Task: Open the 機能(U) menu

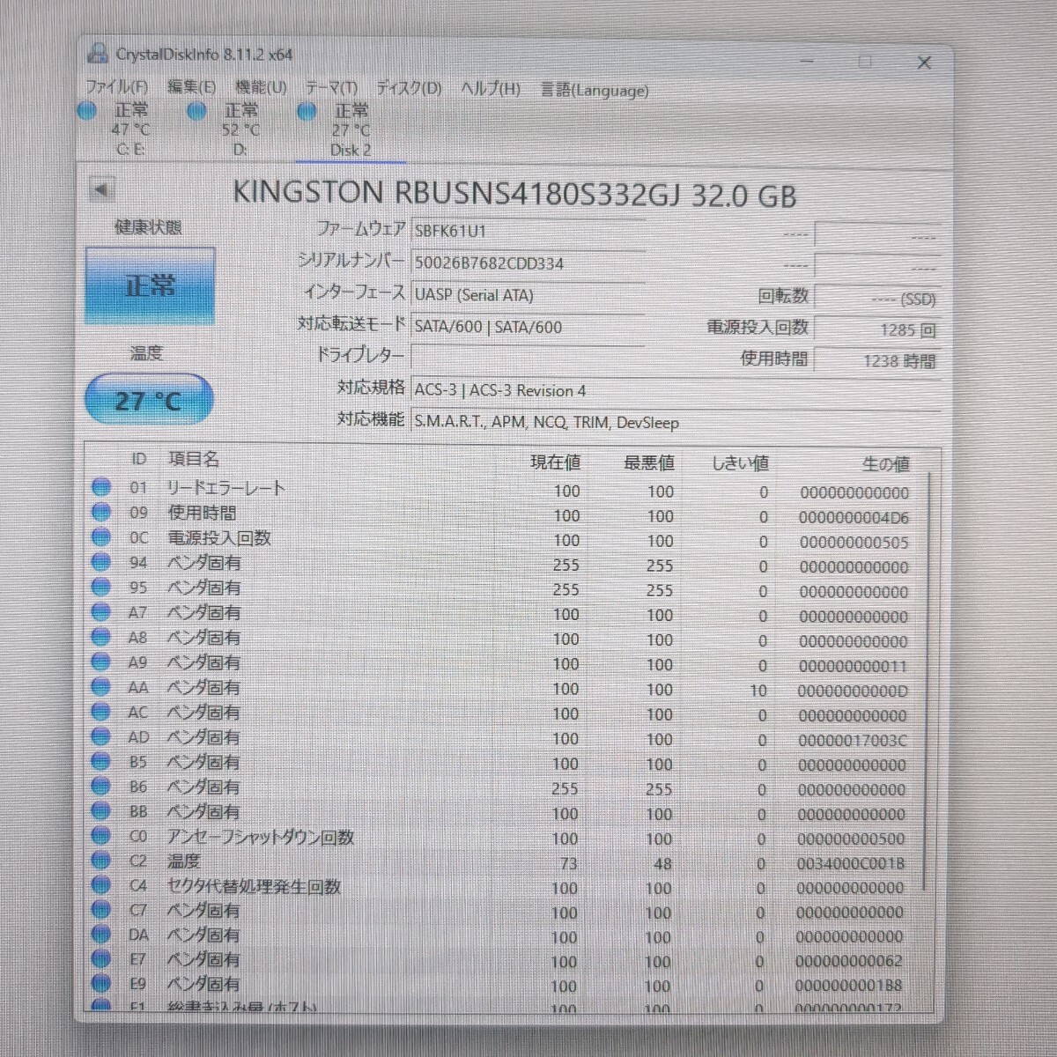Action: [x=261, y=87]
